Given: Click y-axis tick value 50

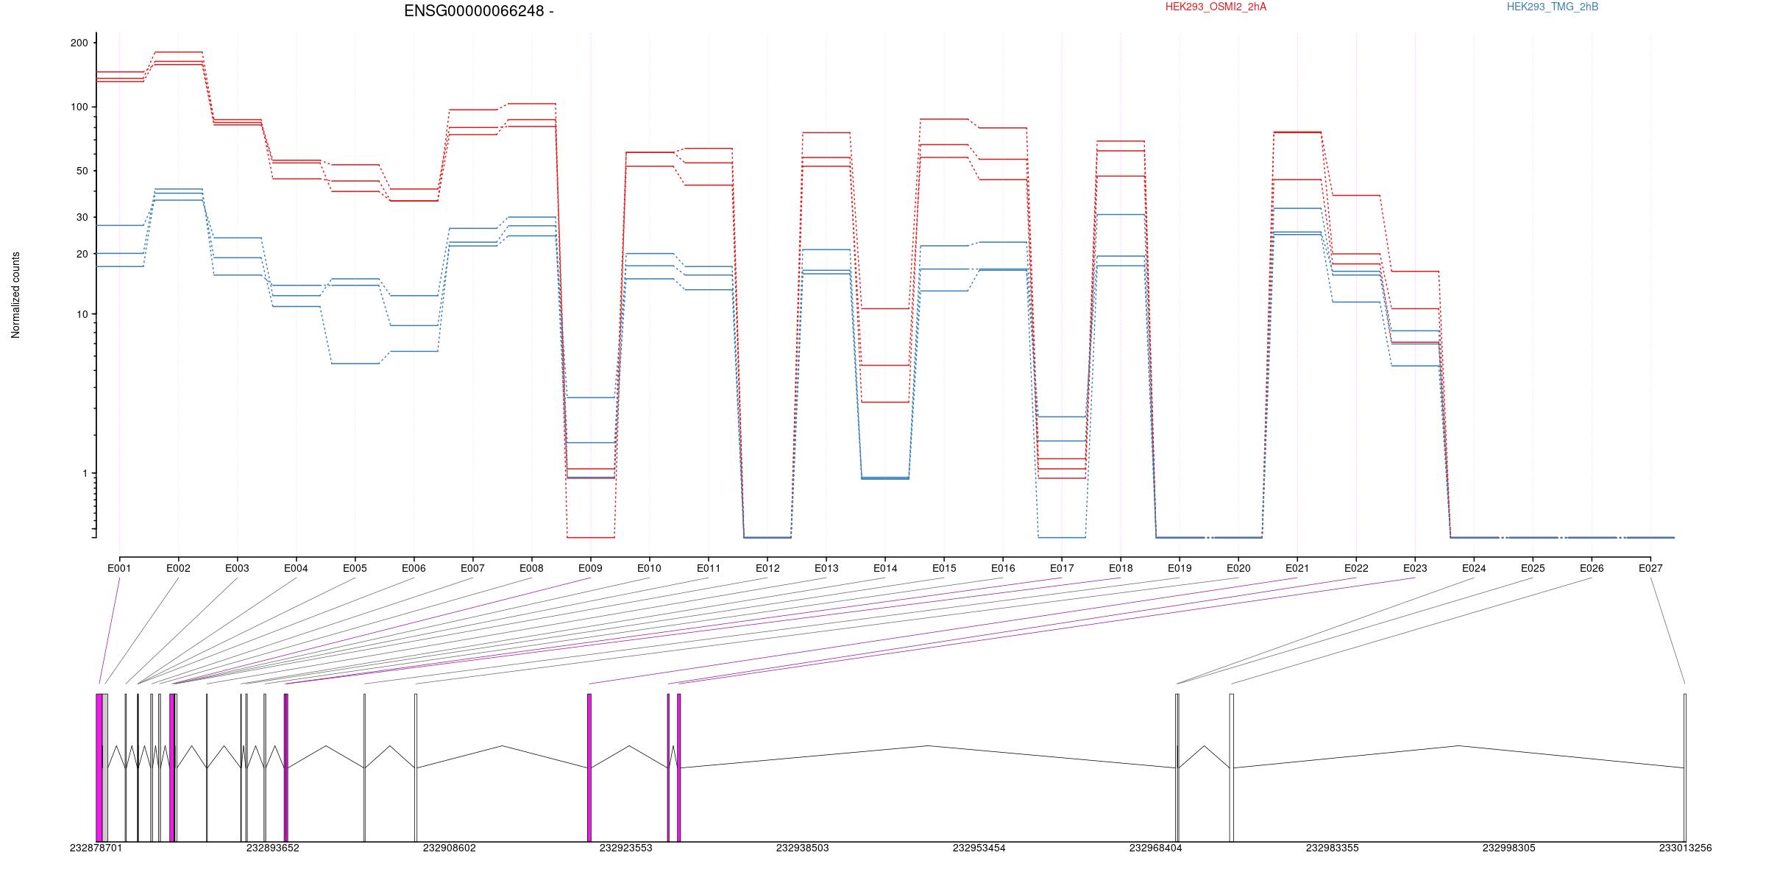Looking at the screenshot, I should 82,171.
